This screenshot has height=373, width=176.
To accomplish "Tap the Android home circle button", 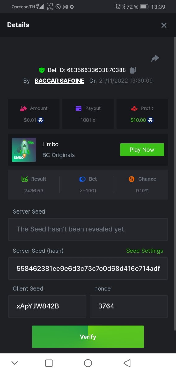I will tap(88, 363).
